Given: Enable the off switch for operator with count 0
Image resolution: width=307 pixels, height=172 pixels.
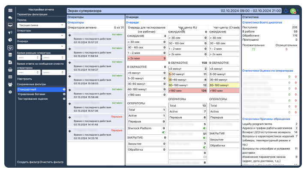Looking at the screenshot, I should 205,157.
